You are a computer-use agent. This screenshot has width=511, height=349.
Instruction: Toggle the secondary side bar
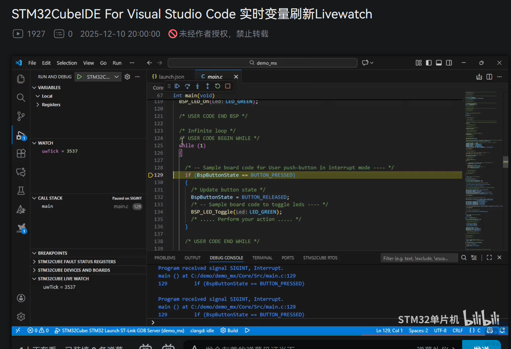(x=449, y=63)
